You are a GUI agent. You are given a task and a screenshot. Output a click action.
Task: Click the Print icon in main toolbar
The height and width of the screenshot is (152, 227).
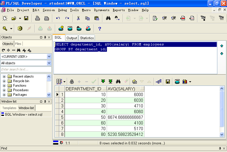tap(38, 18)
